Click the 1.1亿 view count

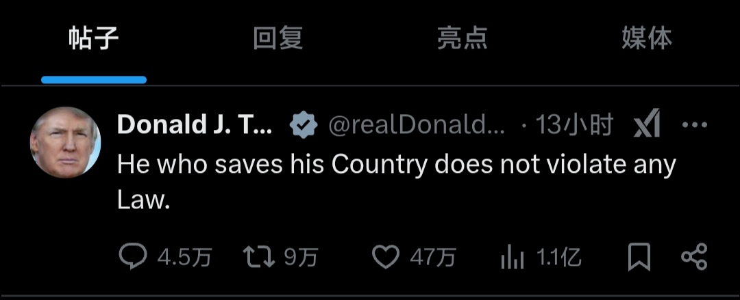pos(558,258)
